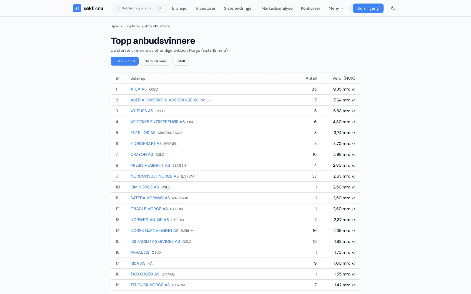Open CRAYON AS company link
471x294 pixels.
coord(142,154)
